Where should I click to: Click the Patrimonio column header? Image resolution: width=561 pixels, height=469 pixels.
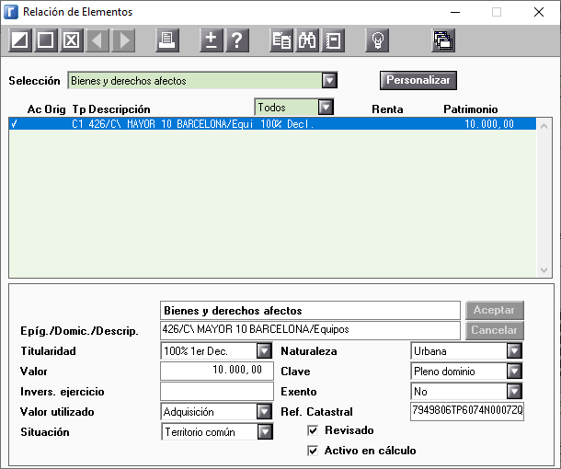click(471, 109)
